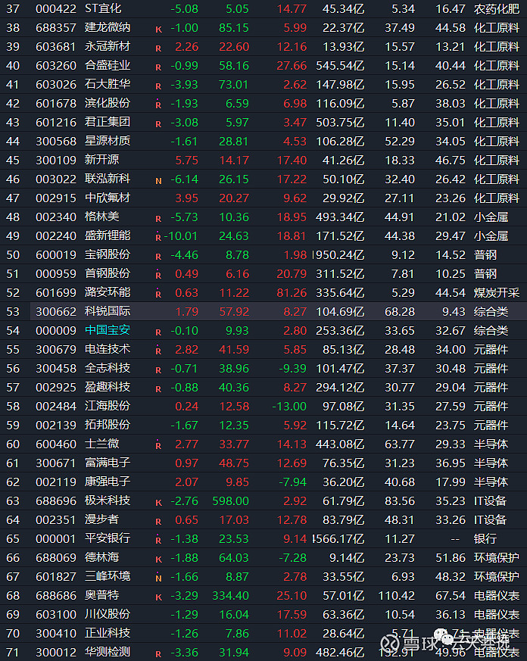Select stock name 拓邦股份

tap(108, 425)
